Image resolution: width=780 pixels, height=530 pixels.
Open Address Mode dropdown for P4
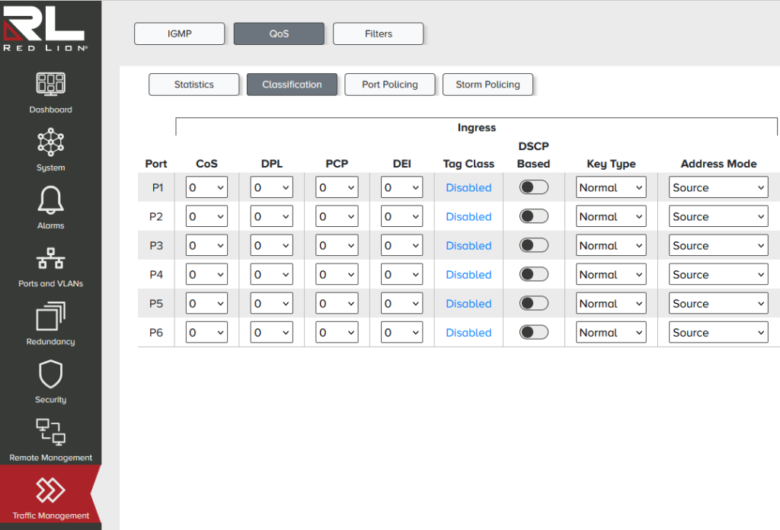(x=718, y=274)
